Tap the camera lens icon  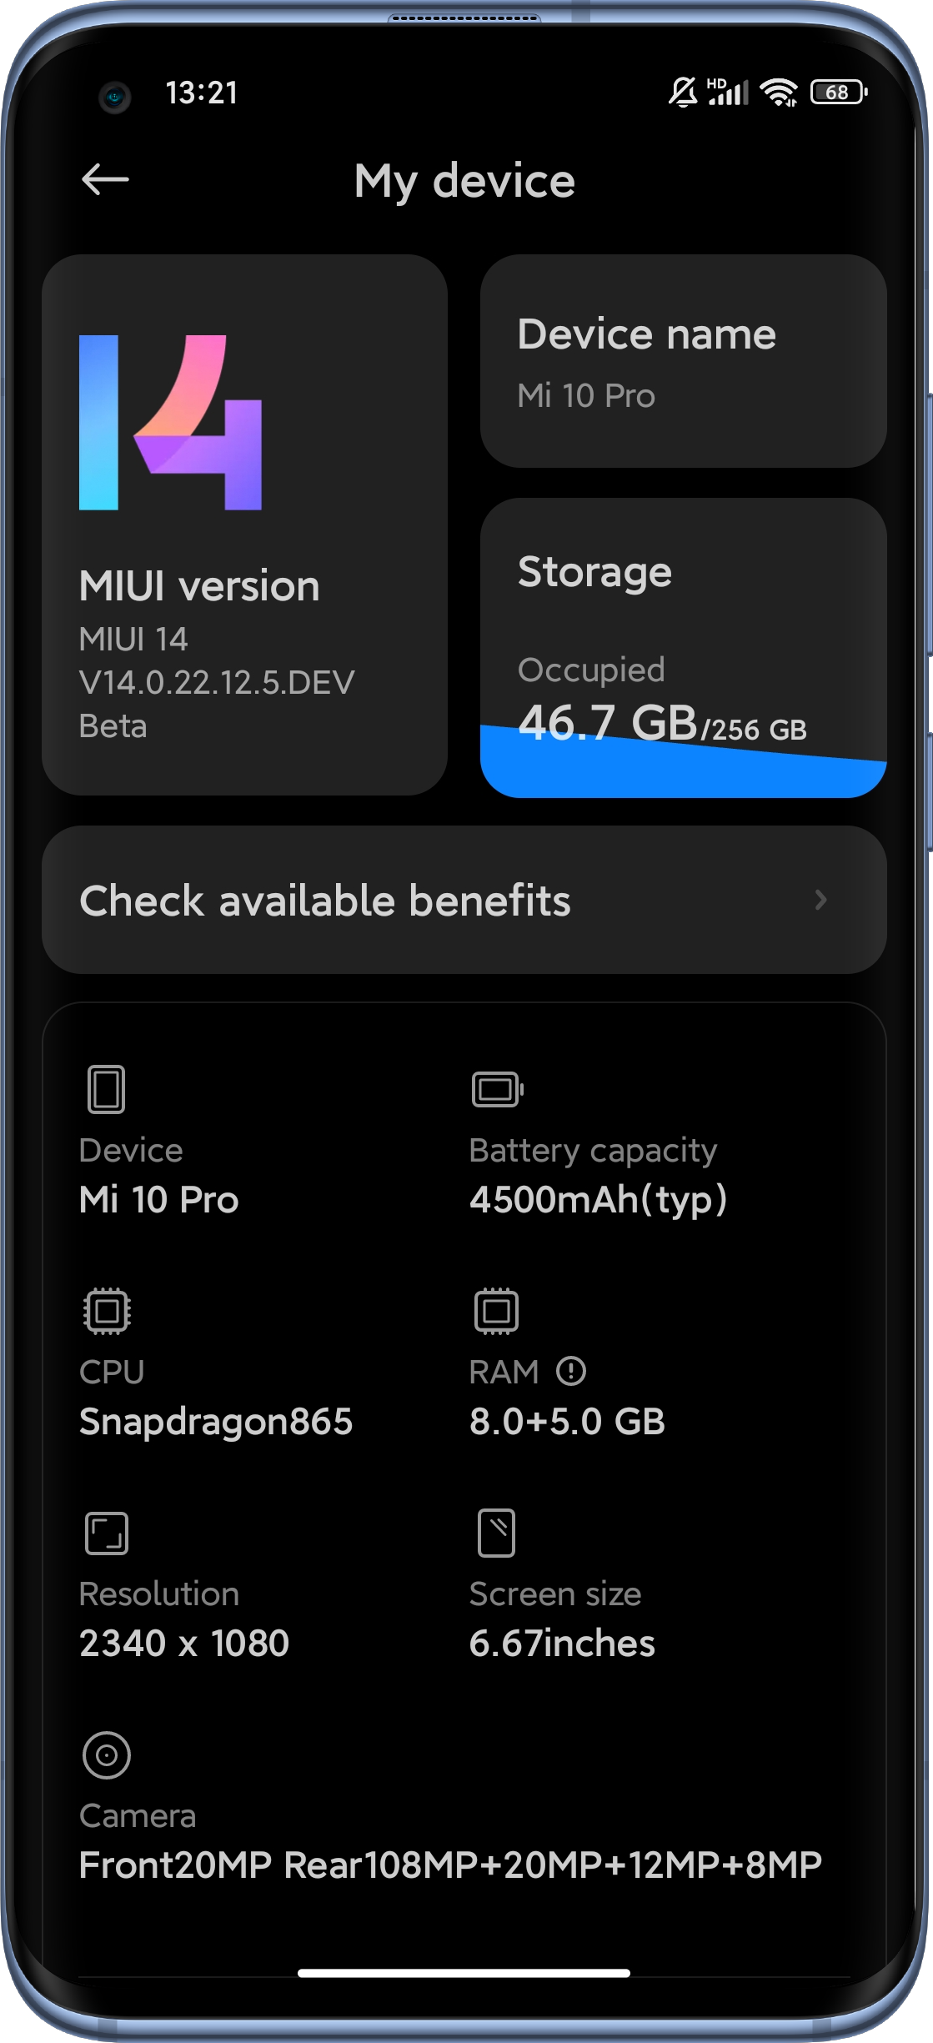[107, 1755]
